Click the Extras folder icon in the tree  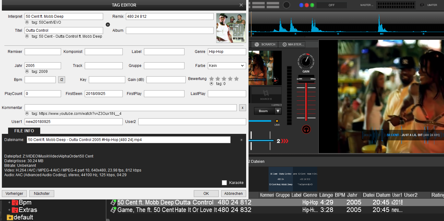click(15, 210)
